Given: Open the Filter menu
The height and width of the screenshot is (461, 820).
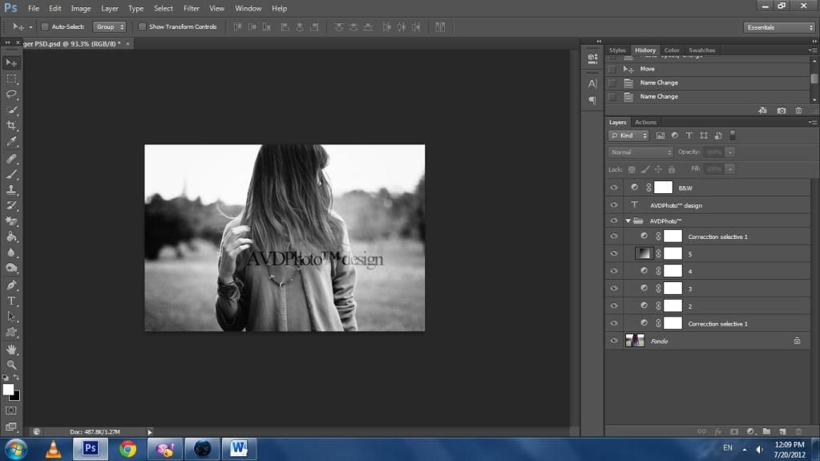Looking at the screenshot, I should 191,8.
